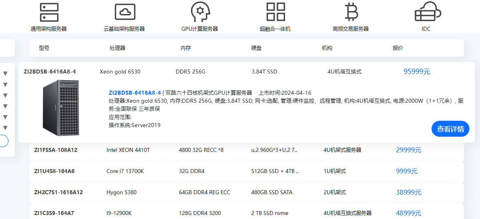The width and height of the screenshot is (480, 219).
Task: Click the 4U机塔互换式 cell in first row
Action: coord(344,72)
